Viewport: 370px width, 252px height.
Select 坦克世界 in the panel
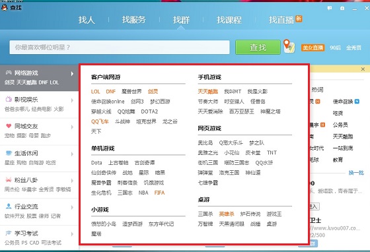(x=146, y=121)
